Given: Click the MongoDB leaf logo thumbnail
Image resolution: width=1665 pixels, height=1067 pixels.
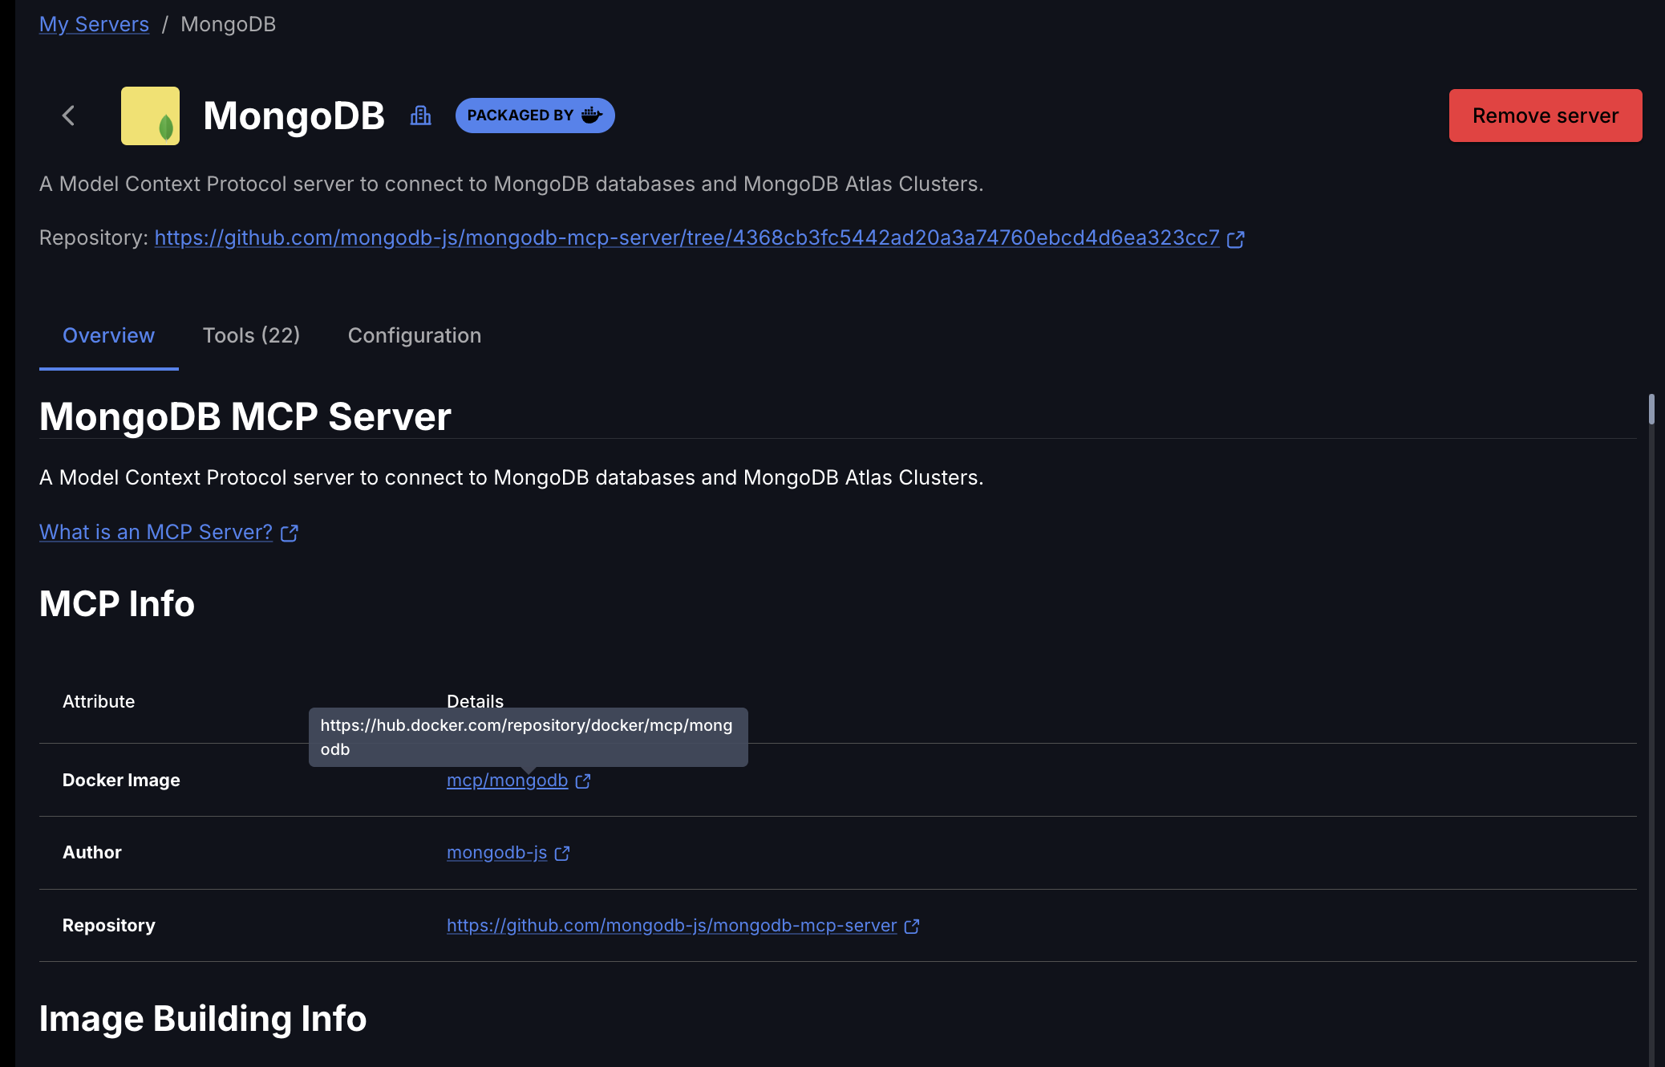Looking at the screenshot, I should point(150,116).
